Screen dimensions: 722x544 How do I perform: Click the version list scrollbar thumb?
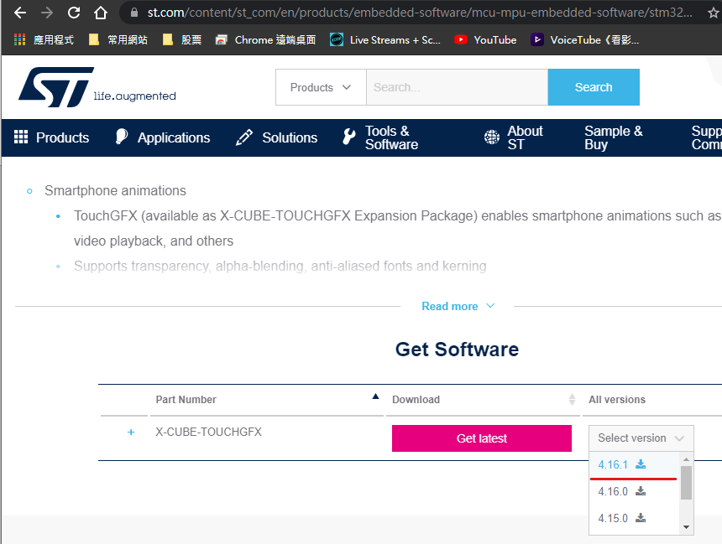(686, 482)
